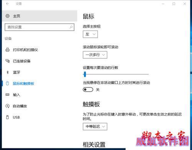Maximize the Settings window

(x=174, y=4)
